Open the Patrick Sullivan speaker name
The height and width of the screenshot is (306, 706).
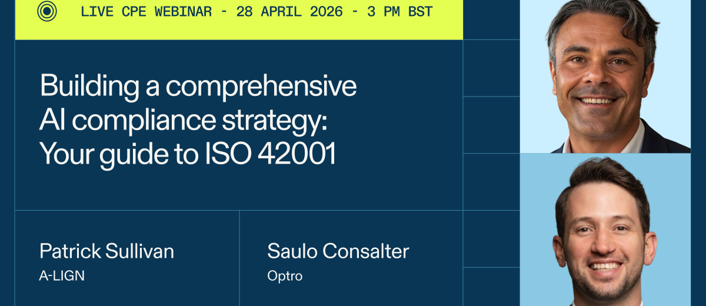tap(106, 251)
